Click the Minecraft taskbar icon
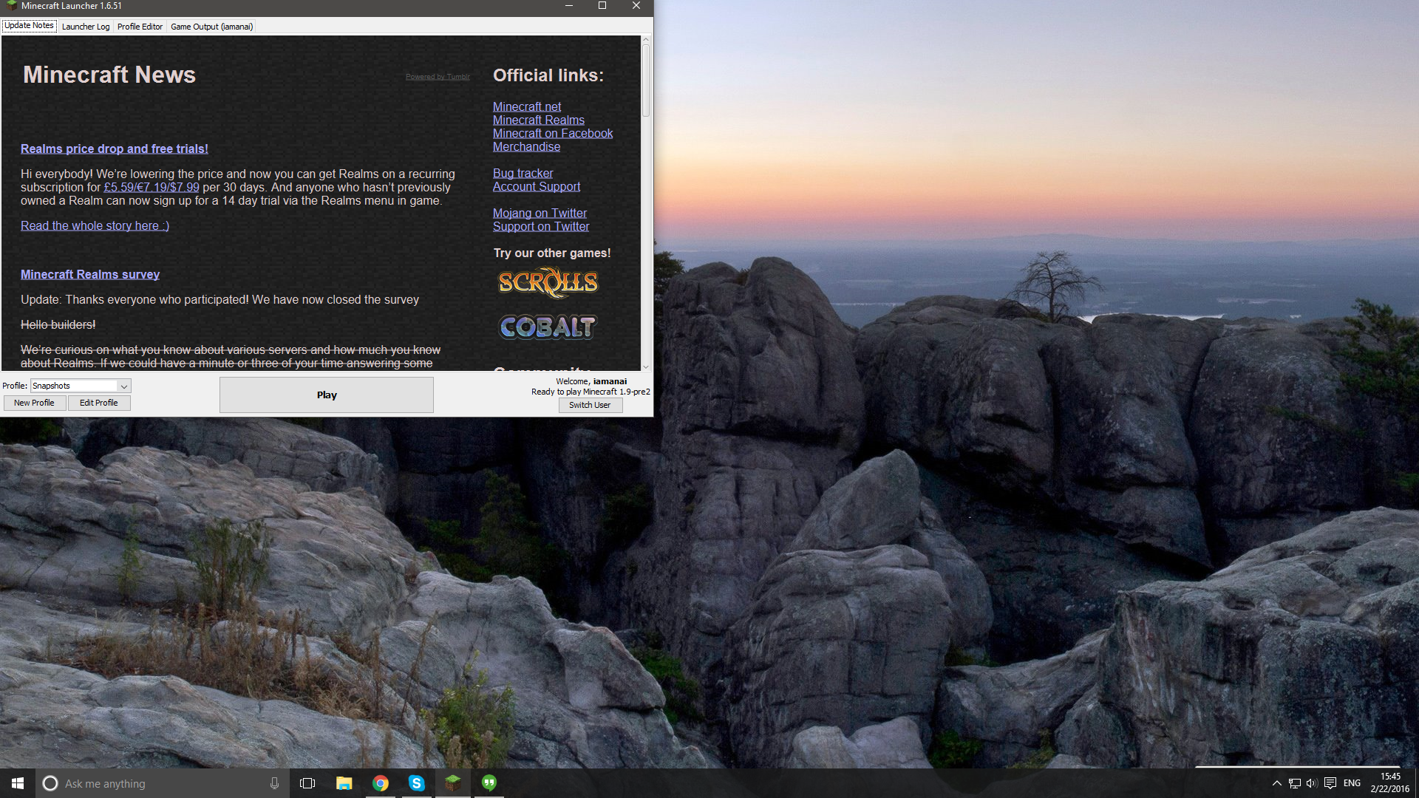 (453, 783)
